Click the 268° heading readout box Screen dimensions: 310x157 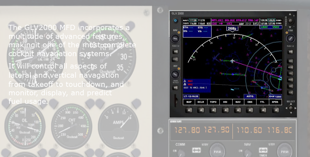(x=232, y=29)
